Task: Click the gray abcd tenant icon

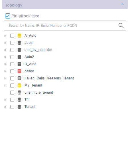Action: (x=19, y=43)
